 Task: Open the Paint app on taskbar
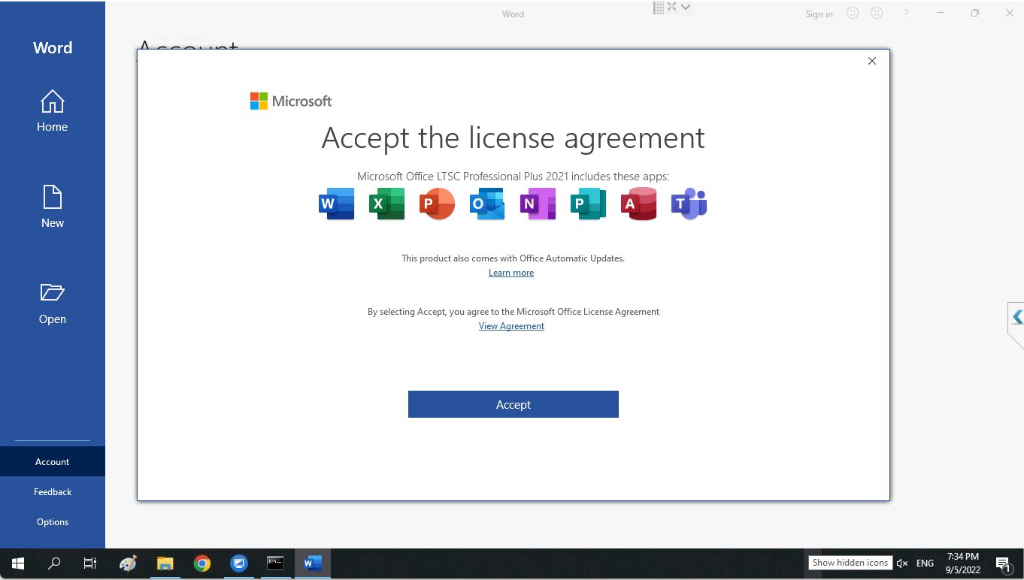tap(129, 563)
